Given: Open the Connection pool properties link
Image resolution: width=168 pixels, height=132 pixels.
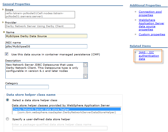Looking at the screenshot, I should 150,13.
